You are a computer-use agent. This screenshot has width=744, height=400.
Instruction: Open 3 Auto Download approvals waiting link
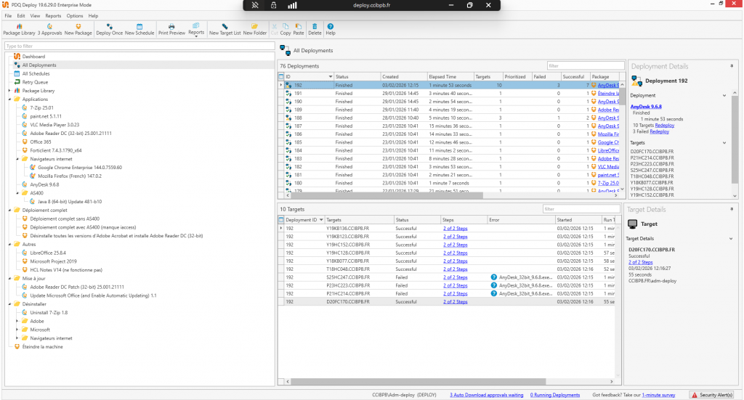pyautogui.click(x=486, y=395)
